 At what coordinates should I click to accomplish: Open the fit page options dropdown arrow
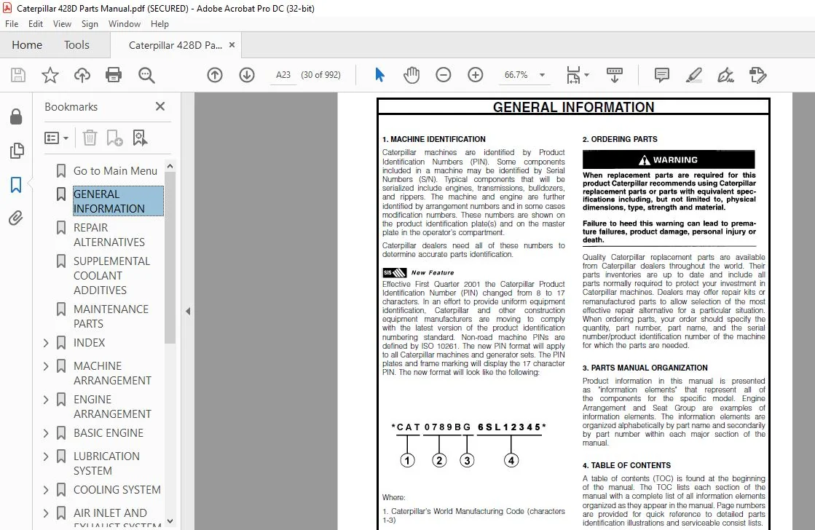(587, 75)
